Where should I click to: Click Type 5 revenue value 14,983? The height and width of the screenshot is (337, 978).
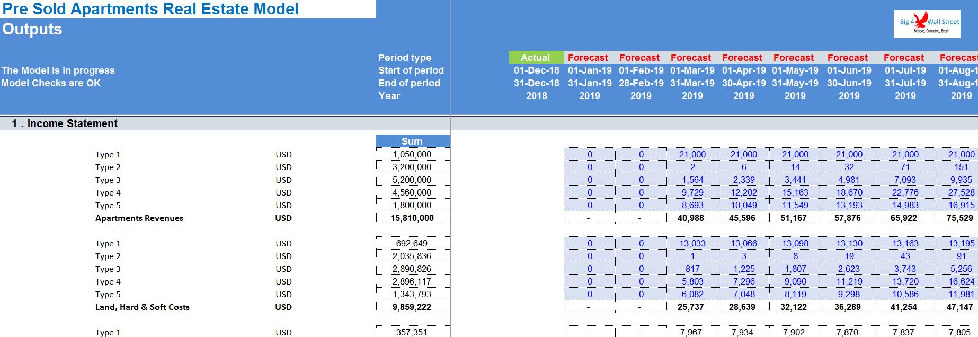tap(905, 205)
